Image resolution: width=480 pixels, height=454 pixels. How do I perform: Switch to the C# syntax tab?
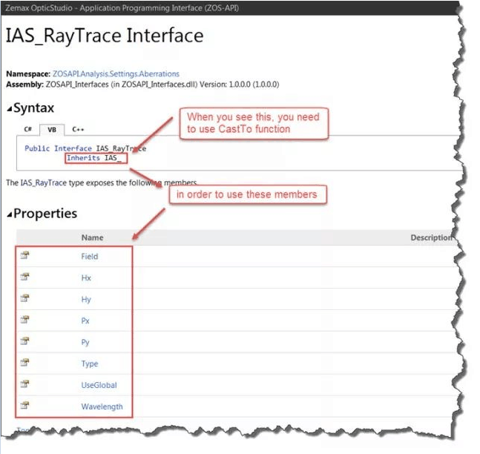(28, 129)
